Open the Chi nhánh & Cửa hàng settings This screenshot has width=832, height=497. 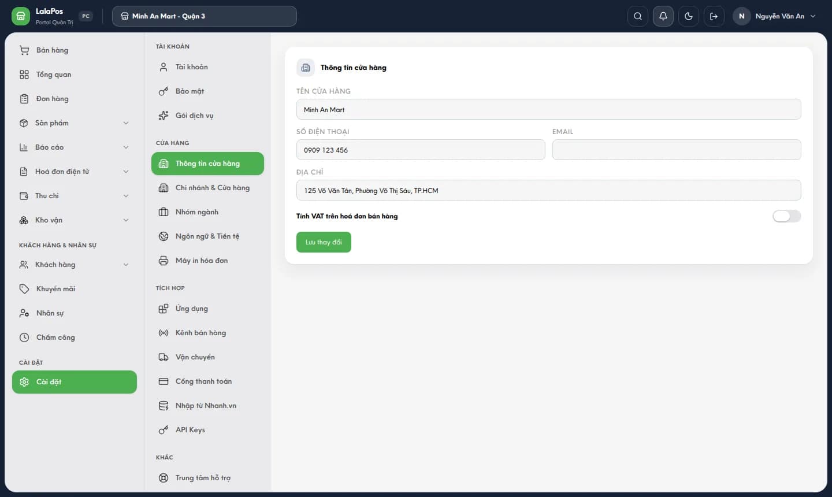(x=207, y=188)
